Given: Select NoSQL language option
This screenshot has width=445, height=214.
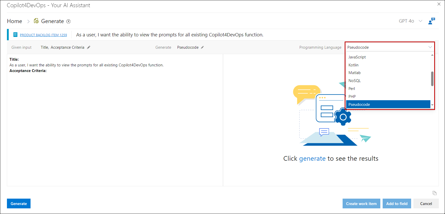Looking at the screenshot, I should tap(388, 81).
